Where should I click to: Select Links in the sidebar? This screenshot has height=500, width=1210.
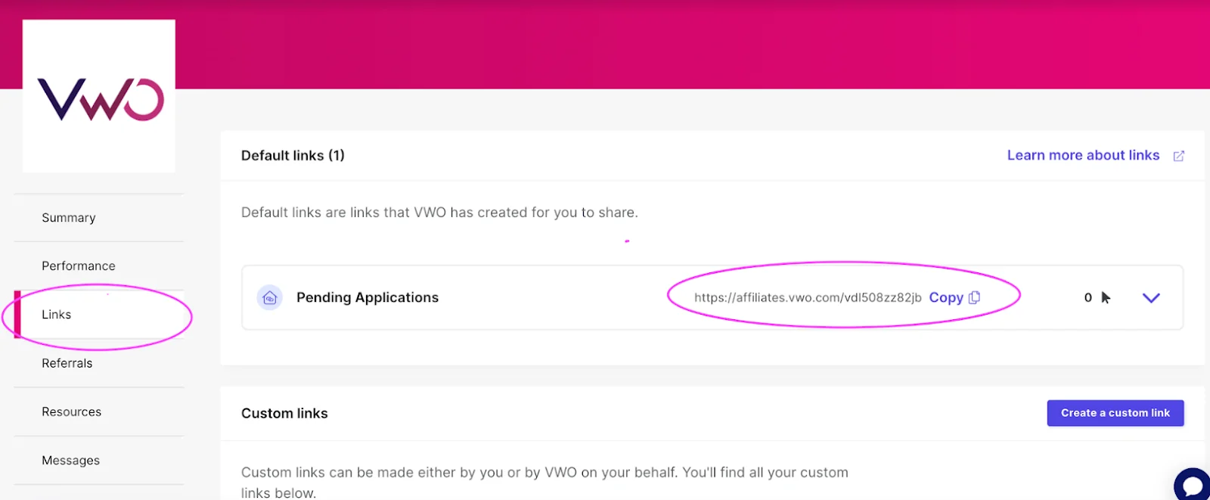click(57, 315)
